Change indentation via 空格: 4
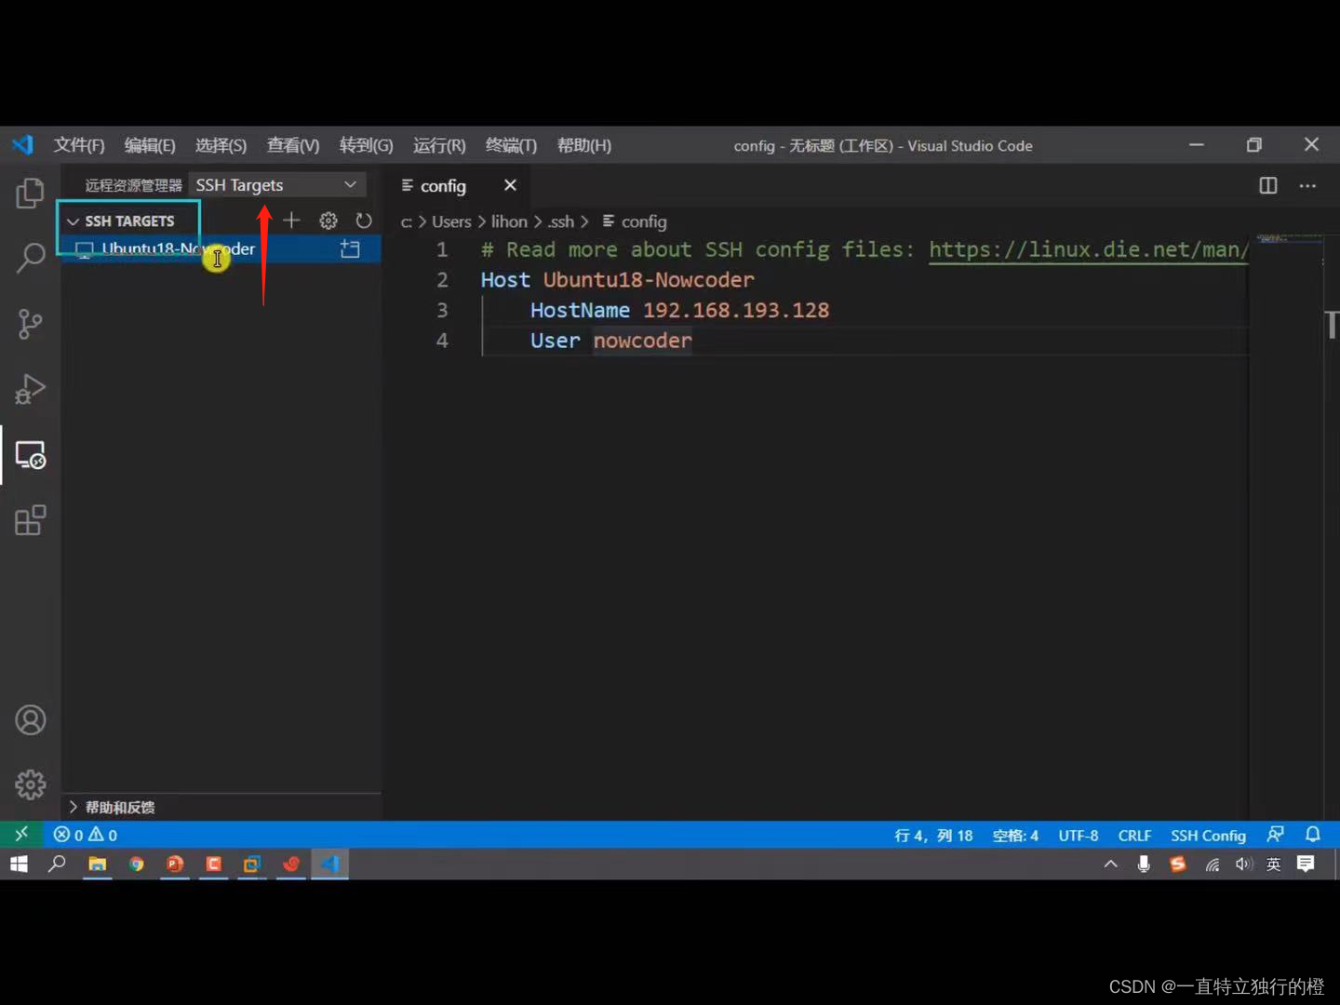This screenshot has height=1005, width=1340. [1015, 835]
